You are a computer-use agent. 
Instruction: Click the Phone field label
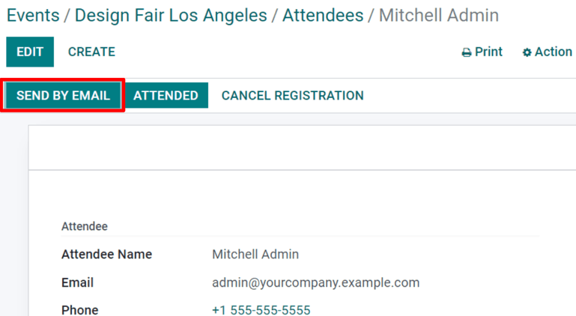point(79,310)
